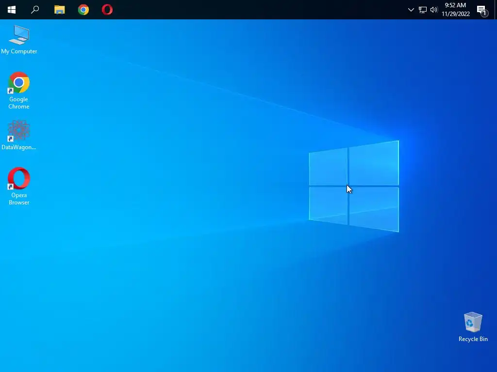Show hidden system tray icons
This screenshot has width=497, height=372.
(x=411, y=10)
